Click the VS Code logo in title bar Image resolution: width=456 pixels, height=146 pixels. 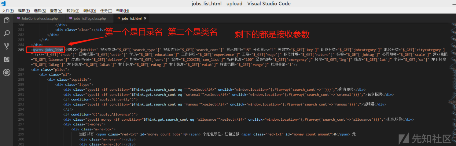[3, 4]
